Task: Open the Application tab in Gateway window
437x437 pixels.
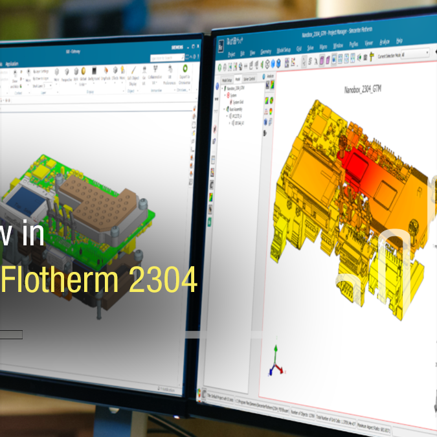Action: tap(12, 64)
